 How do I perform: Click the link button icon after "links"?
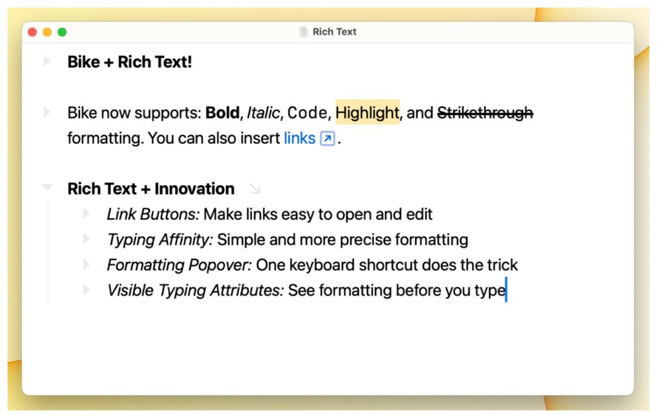coord(327,139)
